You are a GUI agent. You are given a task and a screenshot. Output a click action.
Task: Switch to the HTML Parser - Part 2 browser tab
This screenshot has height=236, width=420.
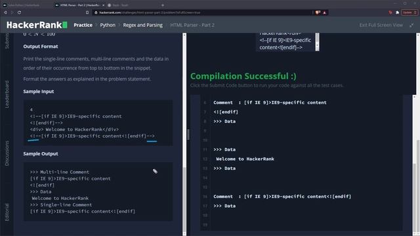[x=79, y=5]
